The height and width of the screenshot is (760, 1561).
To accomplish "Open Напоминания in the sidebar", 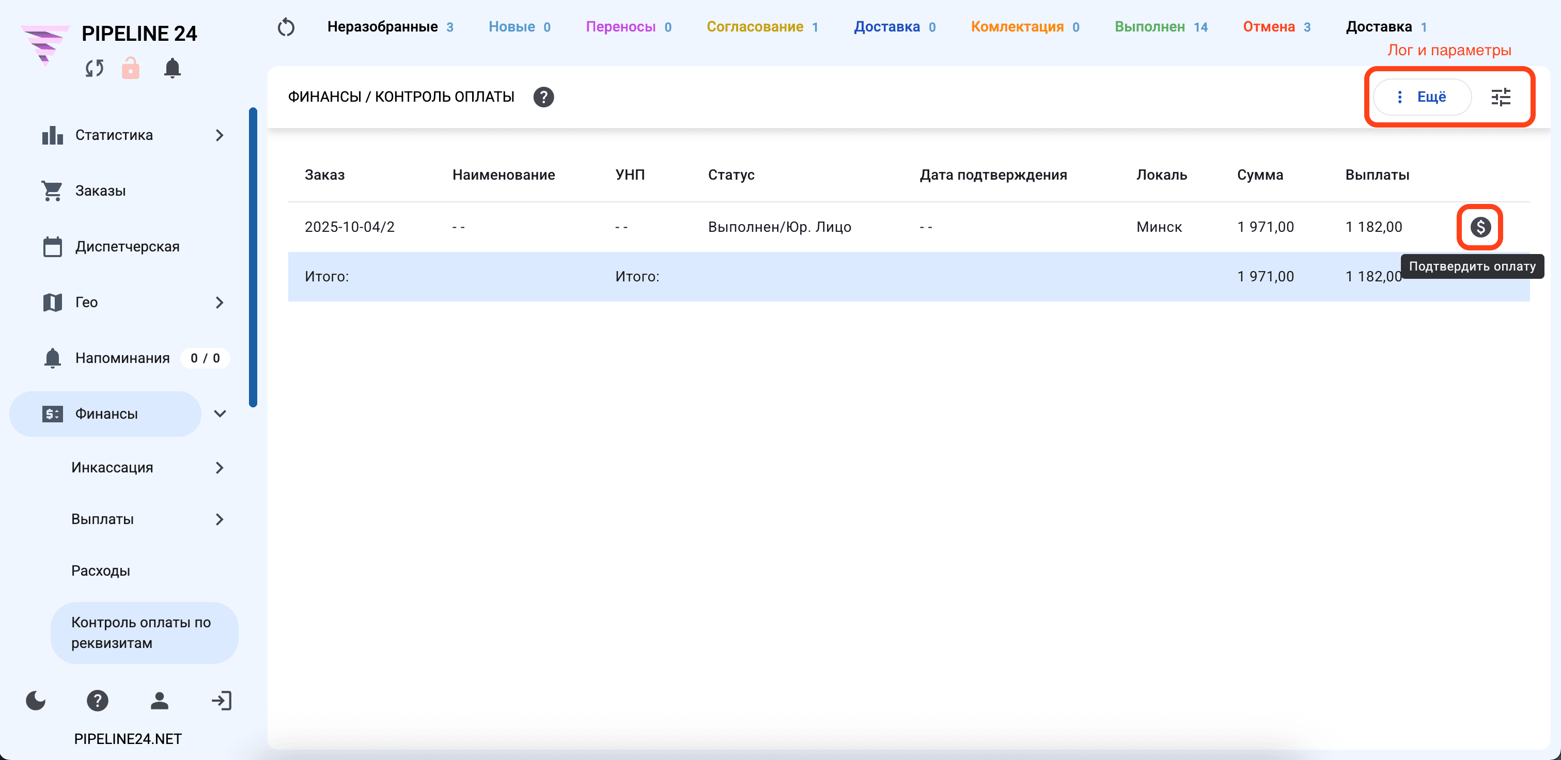I will [122, 358].
